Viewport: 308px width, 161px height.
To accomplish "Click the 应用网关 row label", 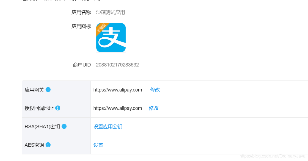I will pos(34,89).
